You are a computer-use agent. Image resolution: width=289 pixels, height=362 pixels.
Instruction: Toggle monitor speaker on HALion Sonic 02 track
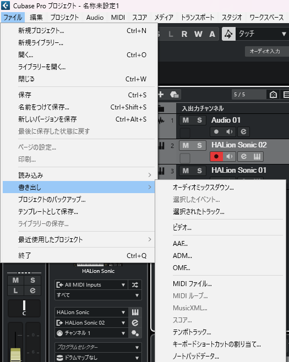point(230,157)
